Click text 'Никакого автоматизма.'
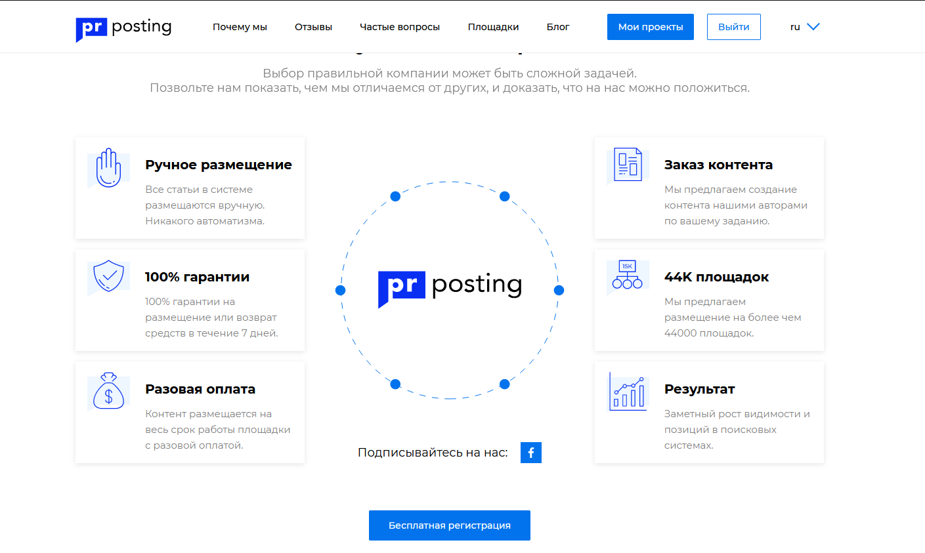 coord(205,221)
